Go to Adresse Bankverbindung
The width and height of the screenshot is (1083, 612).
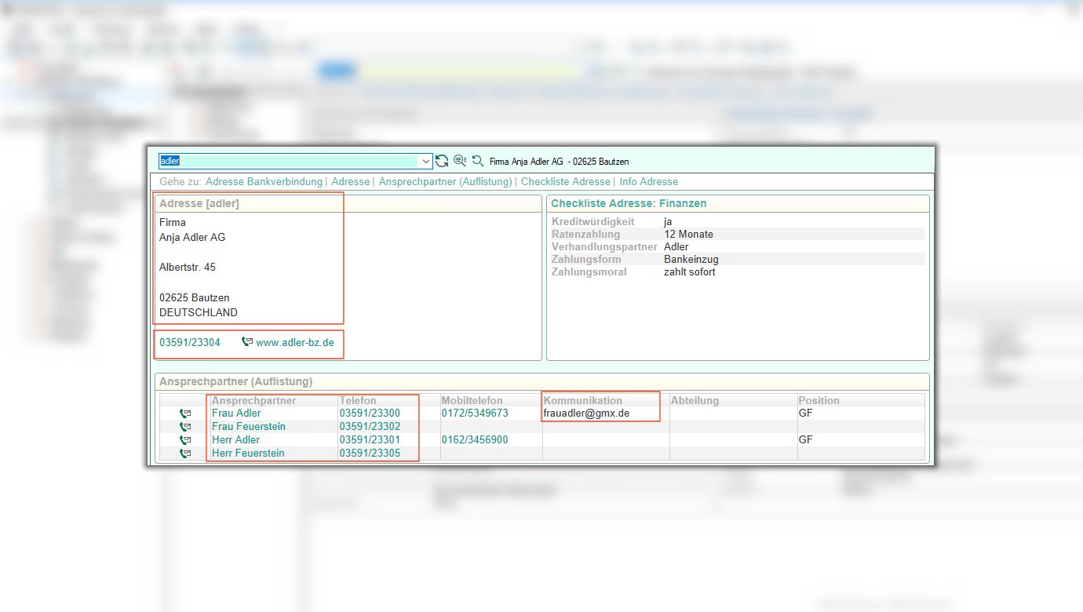pyautogui.click(x=264, y=181)
